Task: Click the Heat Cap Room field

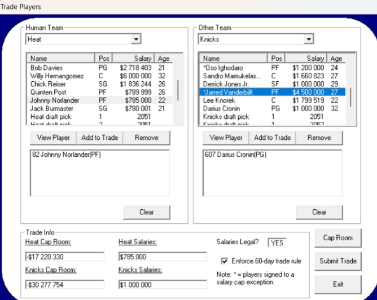Action: point(65,257)
